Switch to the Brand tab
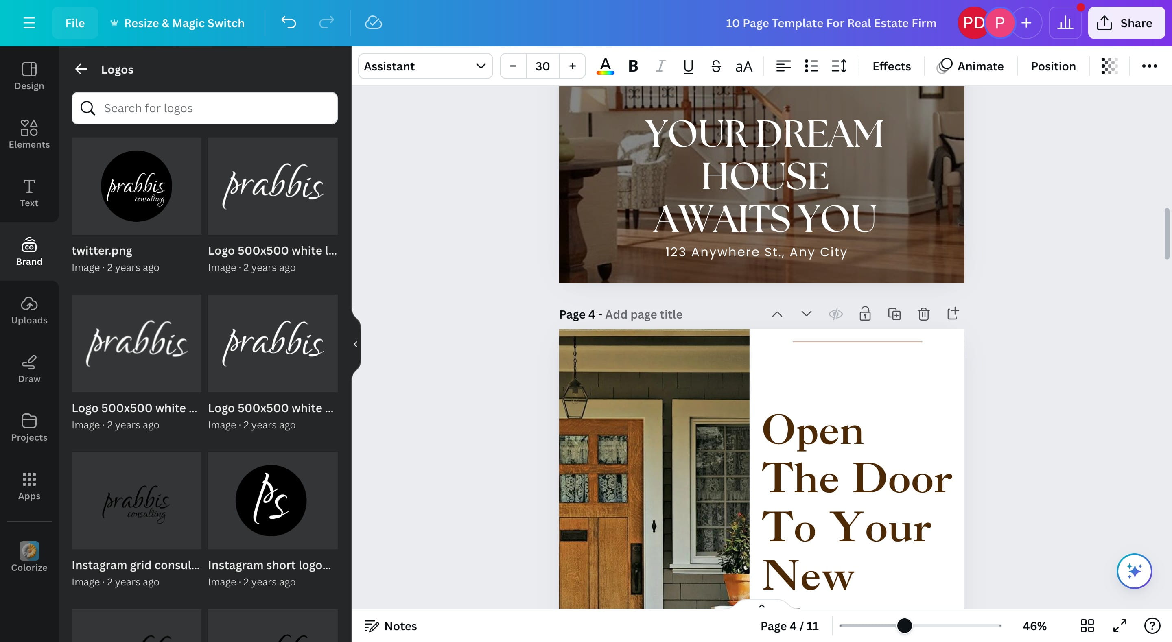Image resolution: width=1172 pixels, height=642 pixels. pos(29,251)
